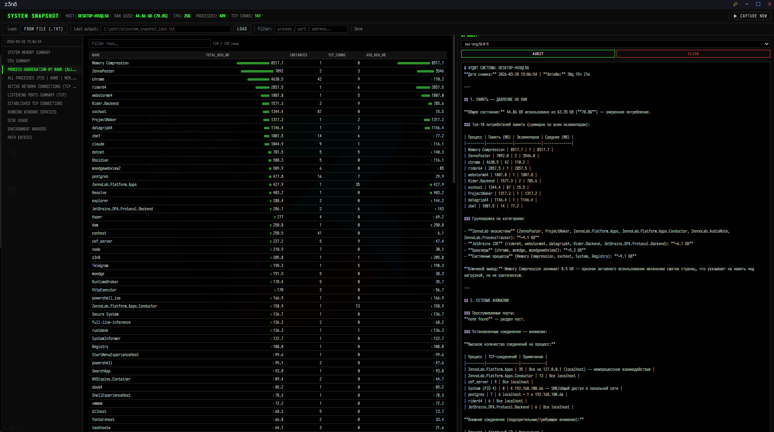Sort table by INSTANCES column header
The height and width of the screenshot is (432, 774).
[x=298, y=55]
